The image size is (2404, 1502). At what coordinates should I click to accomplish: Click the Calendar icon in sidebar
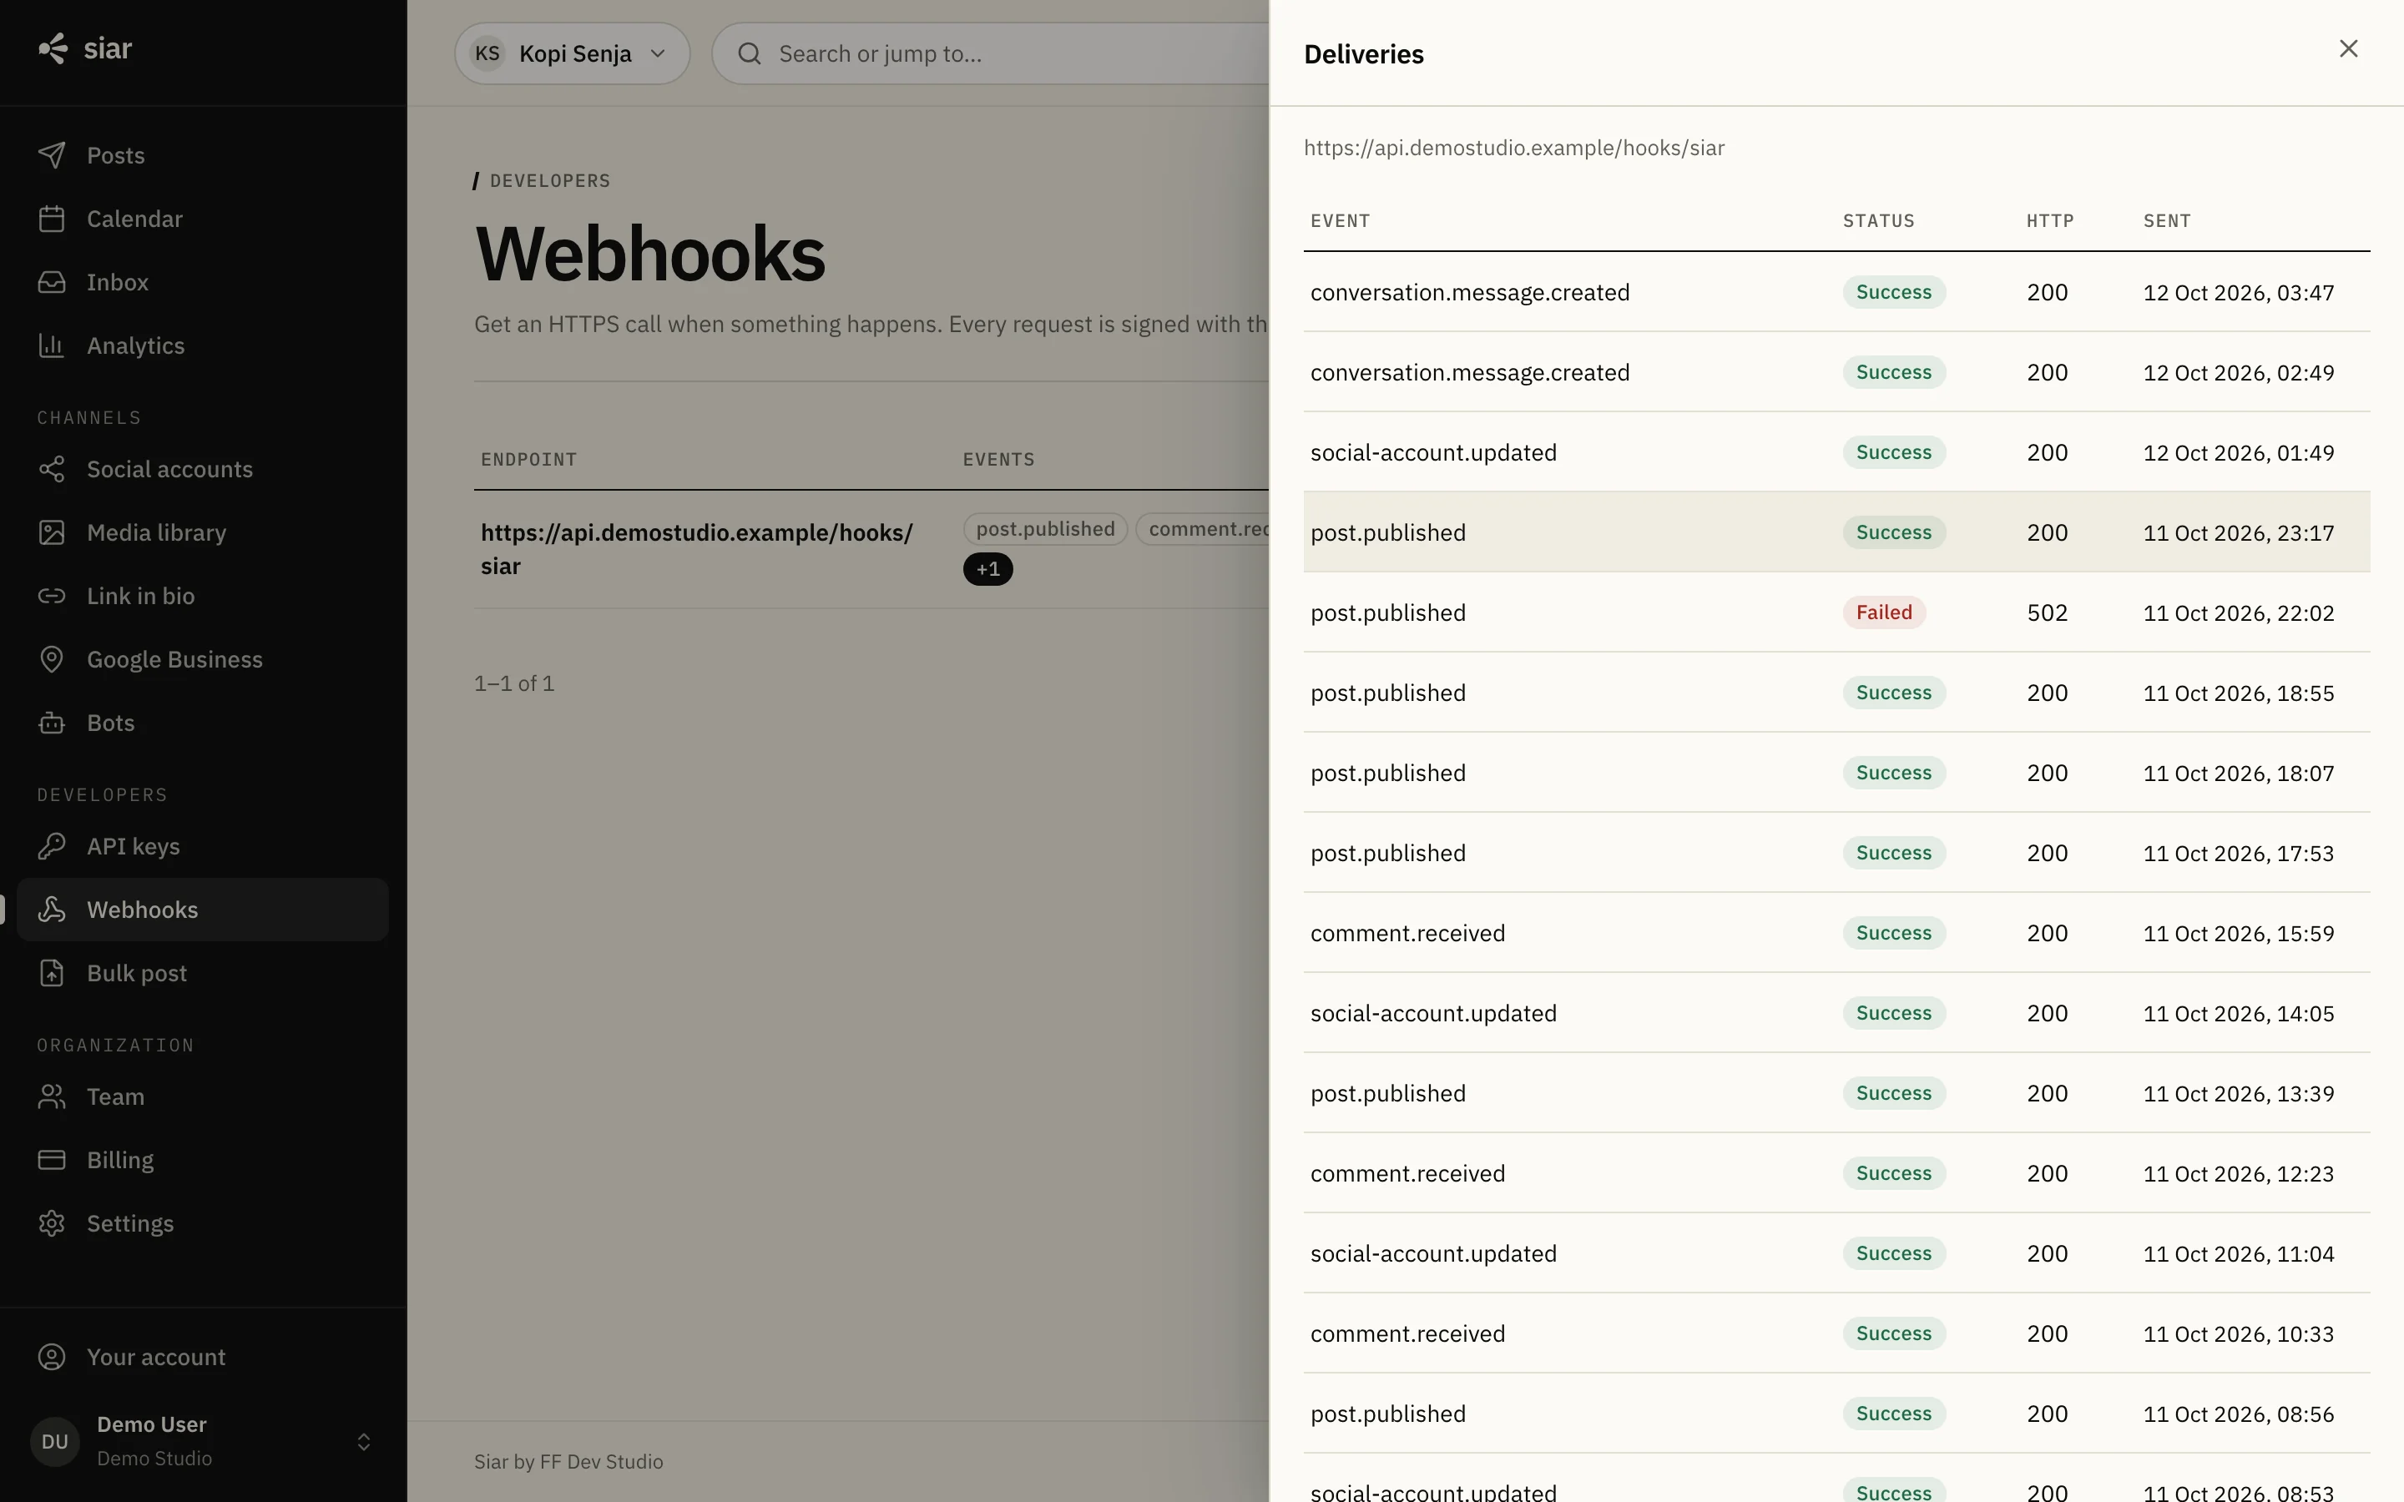(52, 219)
